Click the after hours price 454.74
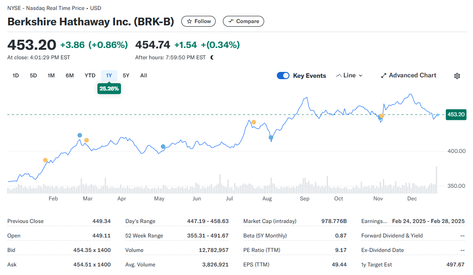 pyautogui.click(x=153, y=45)
